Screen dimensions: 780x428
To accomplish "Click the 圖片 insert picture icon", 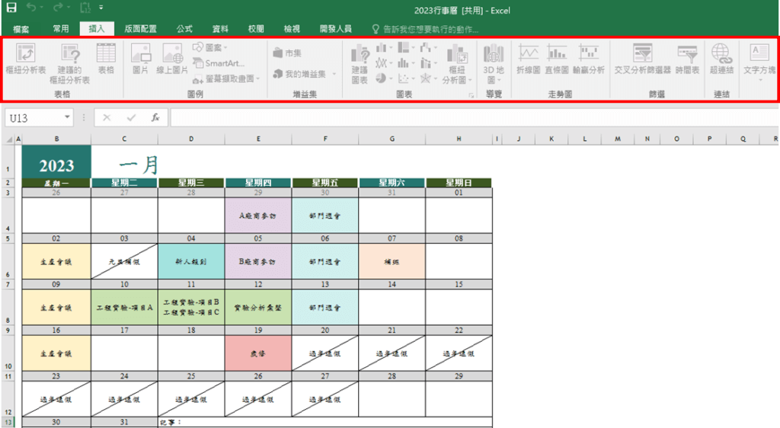I will (x=140, y=58).
